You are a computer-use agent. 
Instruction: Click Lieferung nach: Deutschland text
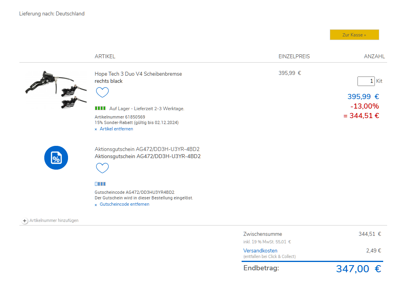pos(52,14)
